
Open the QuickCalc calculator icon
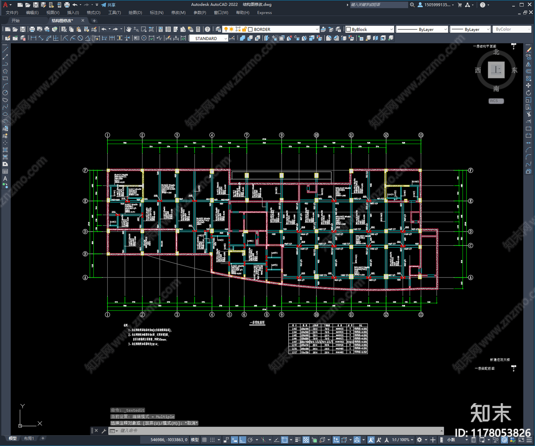198,29
